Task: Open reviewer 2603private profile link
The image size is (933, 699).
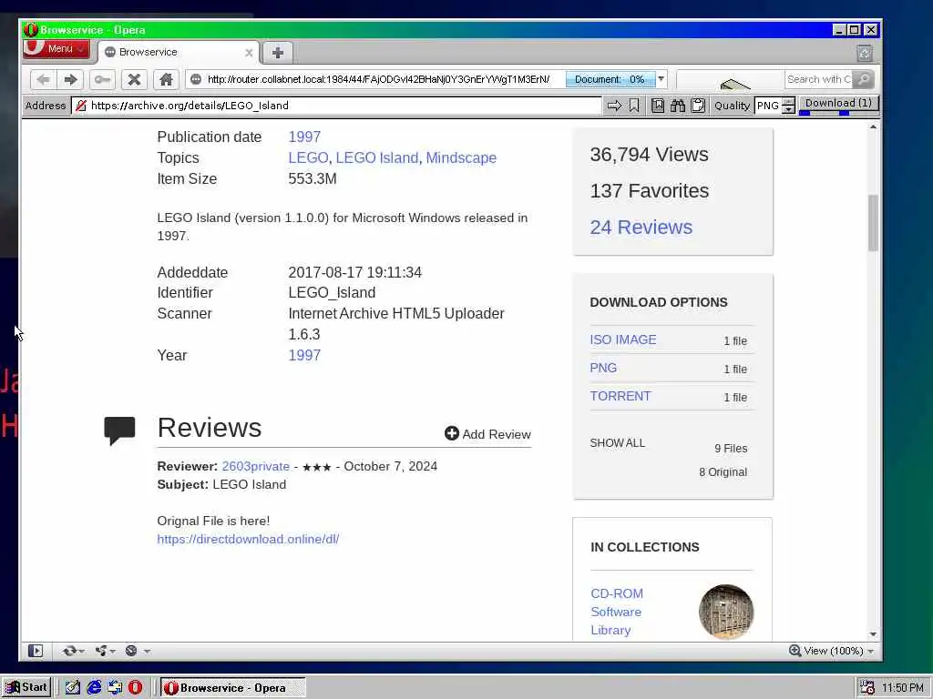Action: click(x=256, y=466)
